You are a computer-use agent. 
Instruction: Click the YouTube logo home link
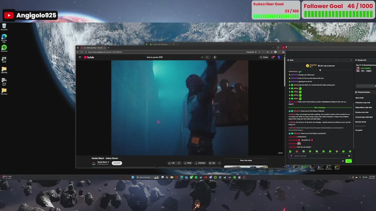pos(89,57)
